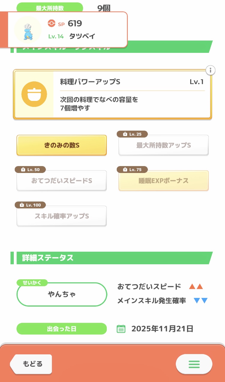Image resolution: width=225 pixels, height=382 pixels.
Task: Tap the Bagon Pokémon portrait
Action: (28, 30)
